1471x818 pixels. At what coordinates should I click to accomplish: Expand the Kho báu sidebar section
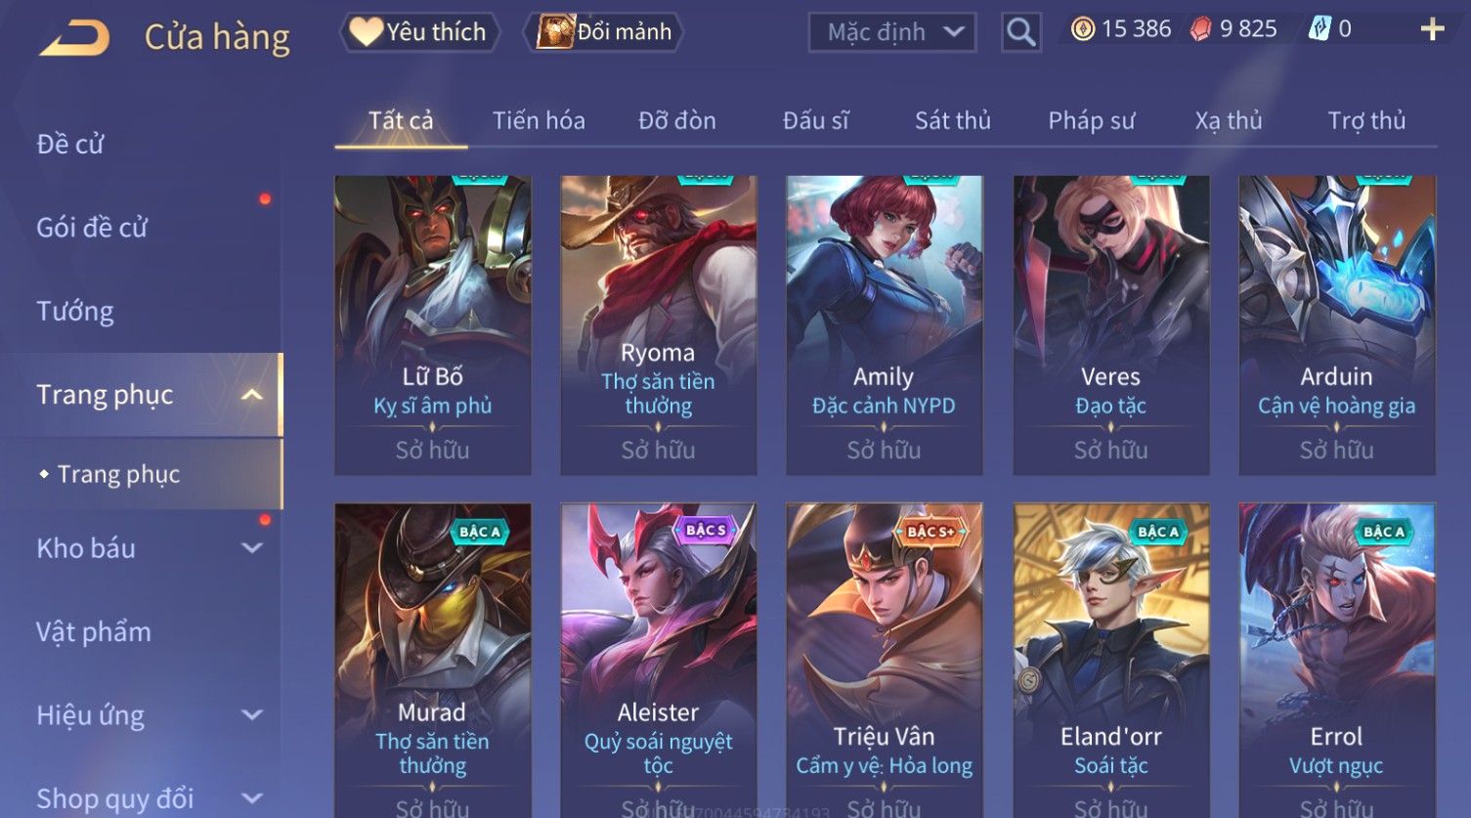[251, 548]
